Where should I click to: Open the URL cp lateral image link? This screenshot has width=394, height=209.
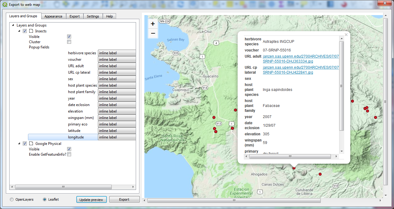[301, 70]
